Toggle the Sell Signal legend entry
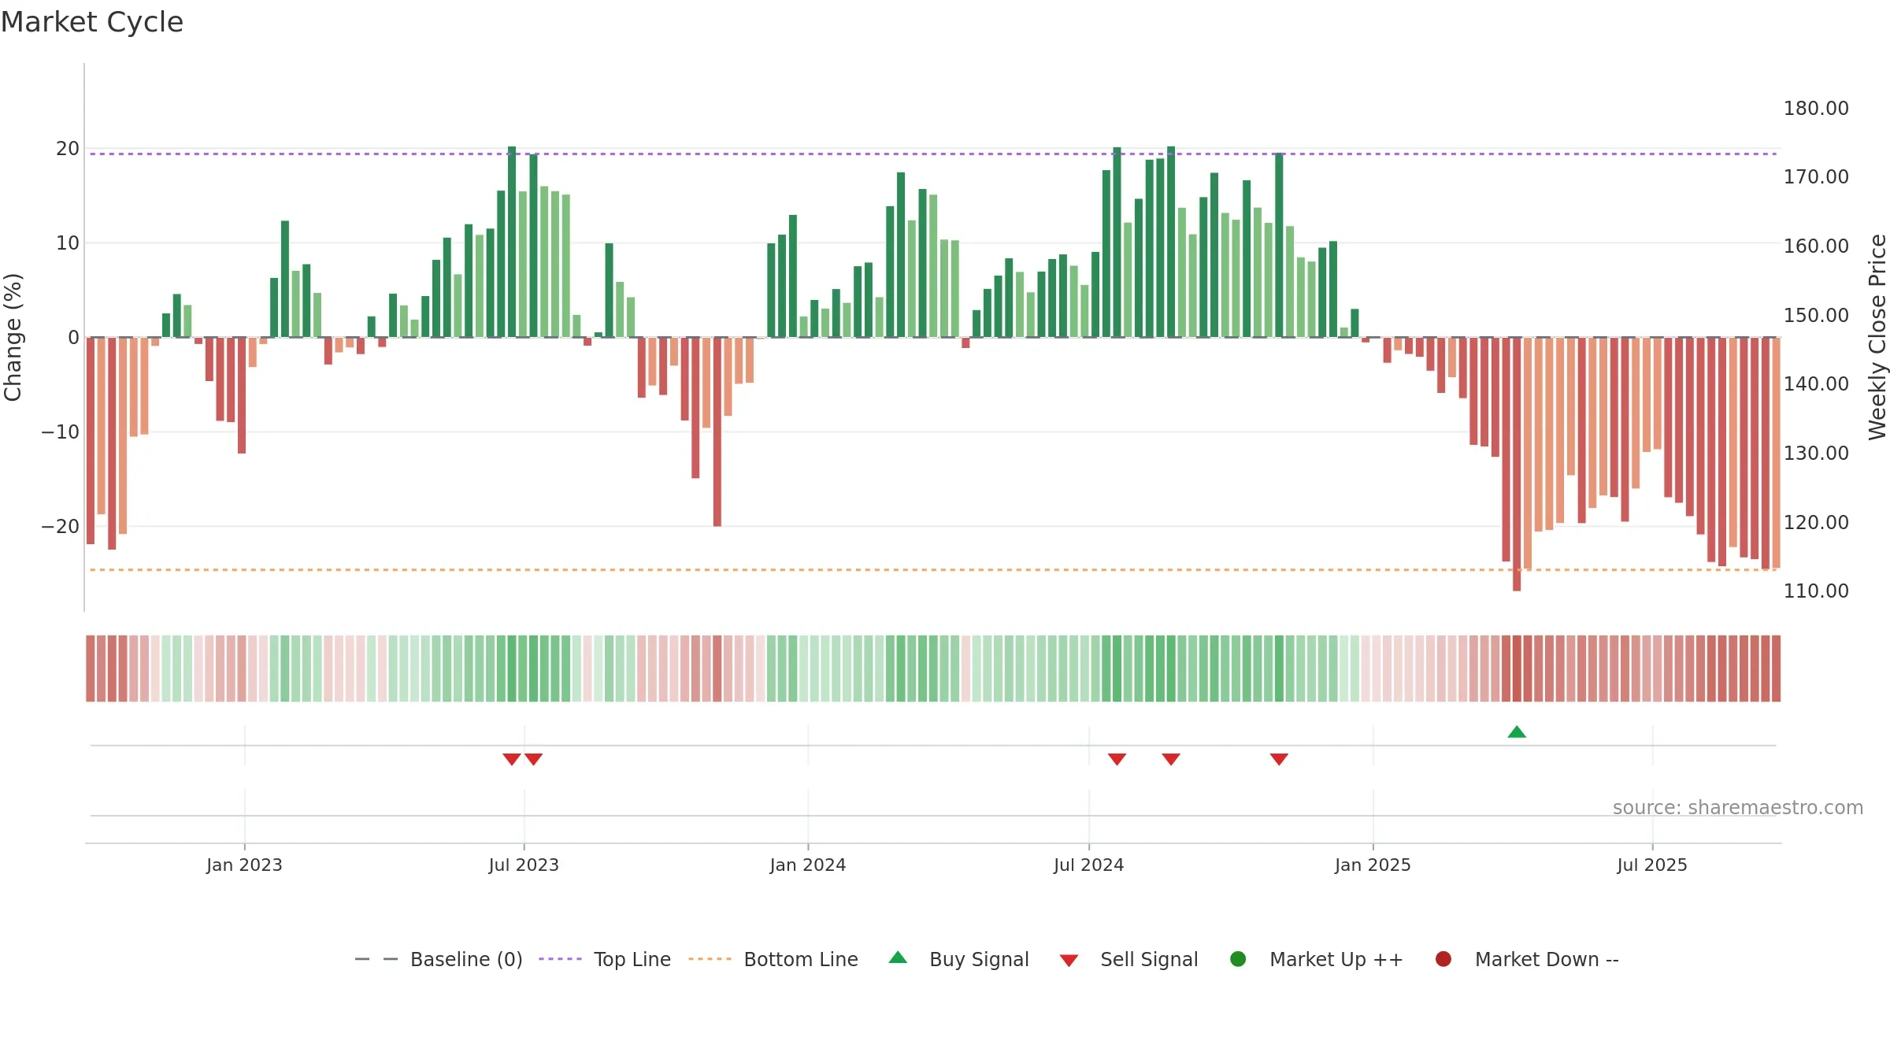This screenshot has height=1063, width=1890. [1128, 959]
